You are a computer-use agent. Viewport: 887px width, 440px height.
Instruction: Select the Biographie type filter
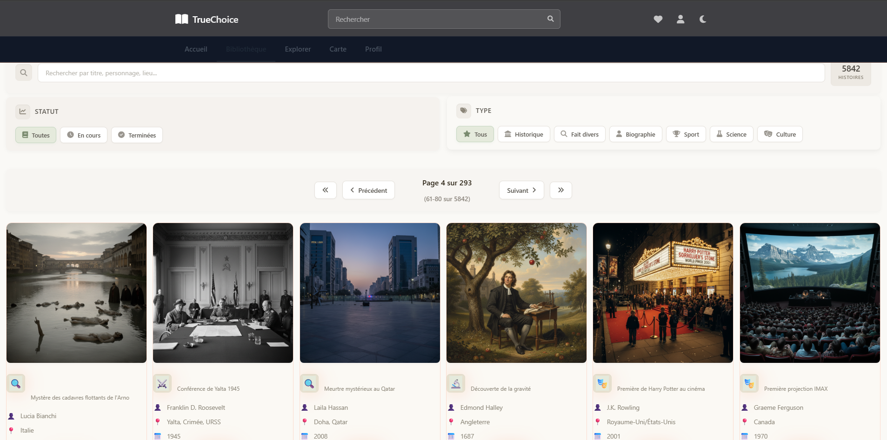pyautogui.click(x=635, y=134)
